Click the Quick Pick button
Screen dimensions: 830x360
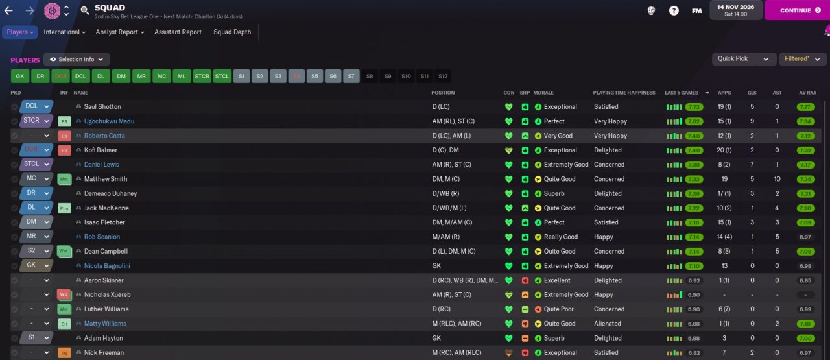coord(733,58)
